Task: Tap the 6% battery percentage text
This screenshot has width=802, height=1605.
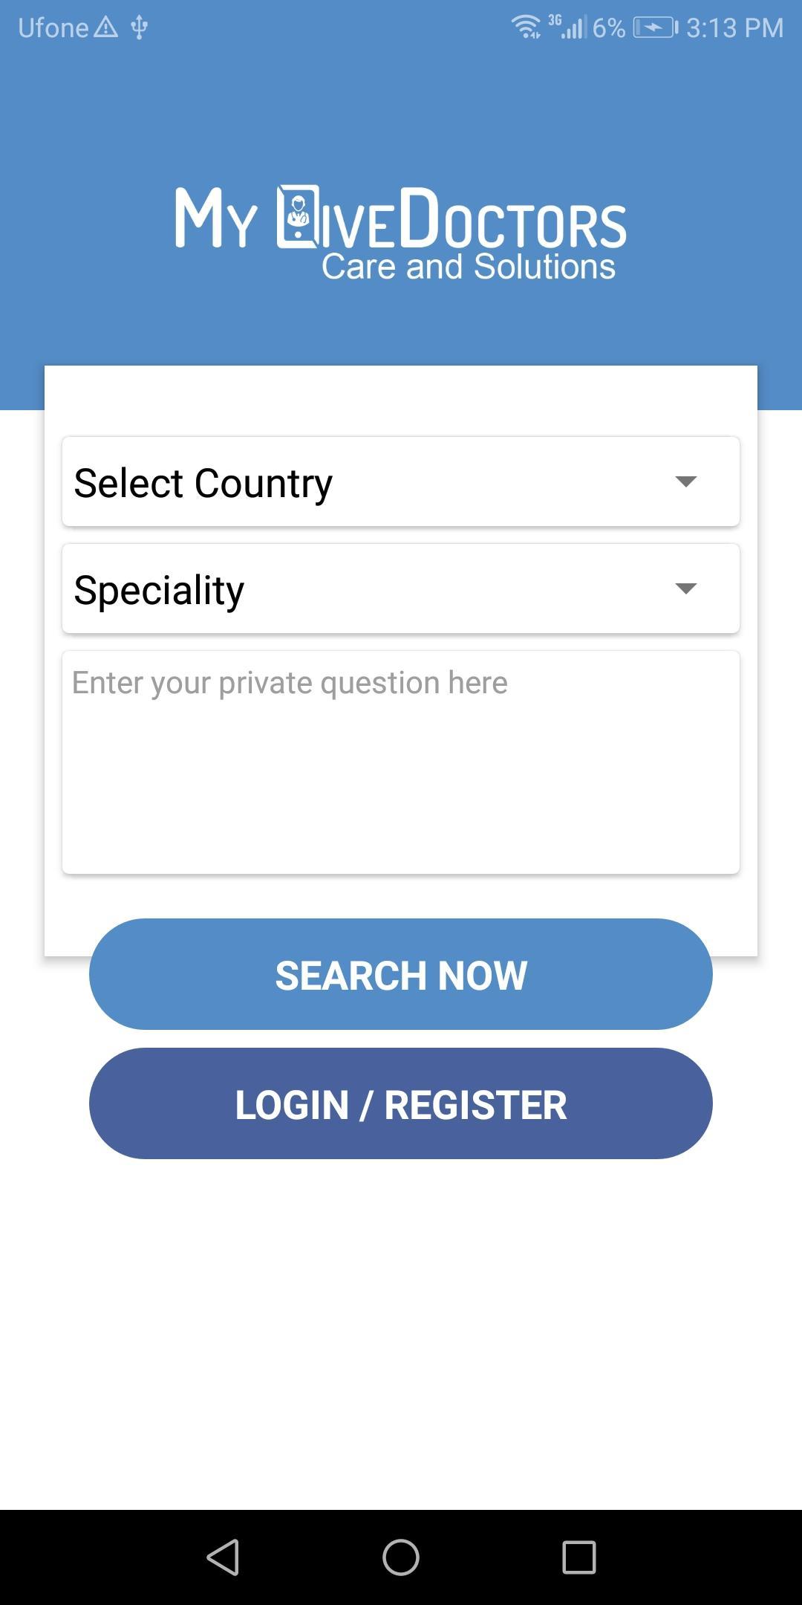Action: pyautogui.click(x=609, y=27)
